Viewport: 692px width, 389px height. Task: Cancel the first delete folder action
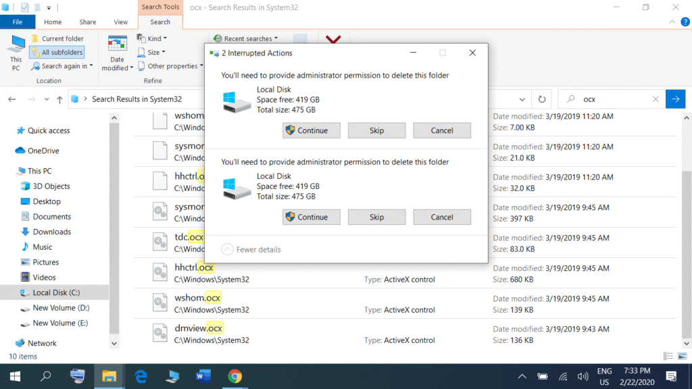pyautogui.click(x=442, y=130)
